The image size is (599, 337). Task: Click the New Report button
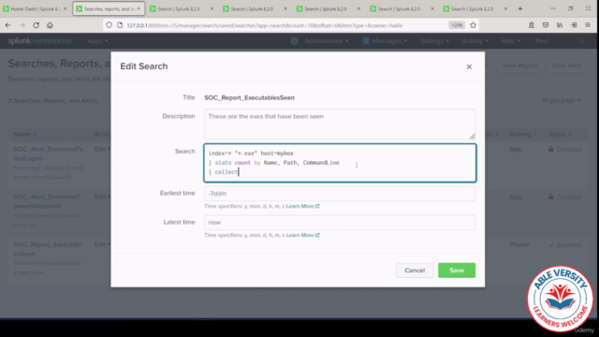pyautogui.click(x=520, y=66)
